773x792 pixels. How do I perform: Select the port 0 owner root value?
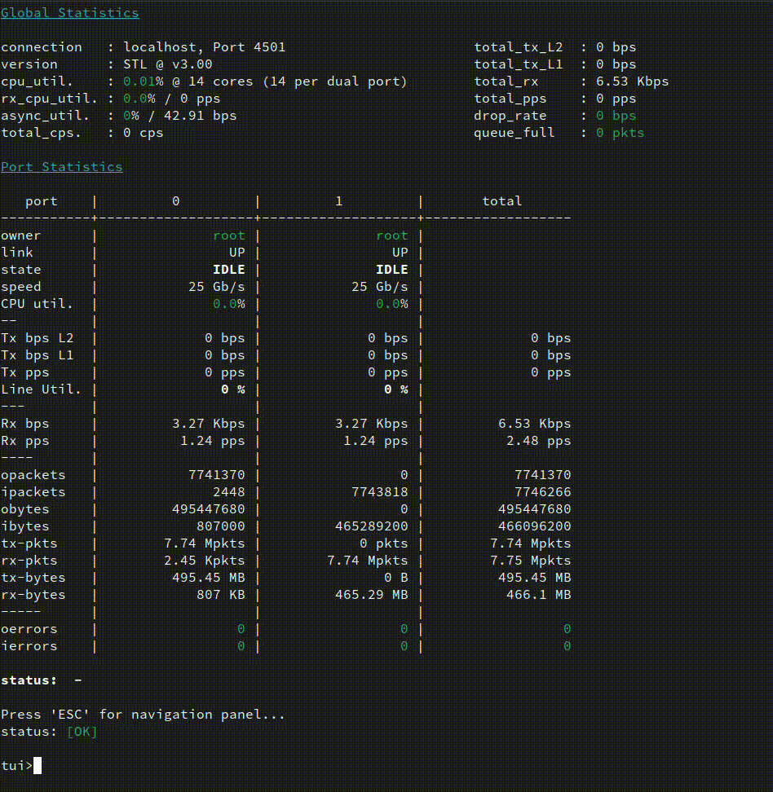[228, 235]
